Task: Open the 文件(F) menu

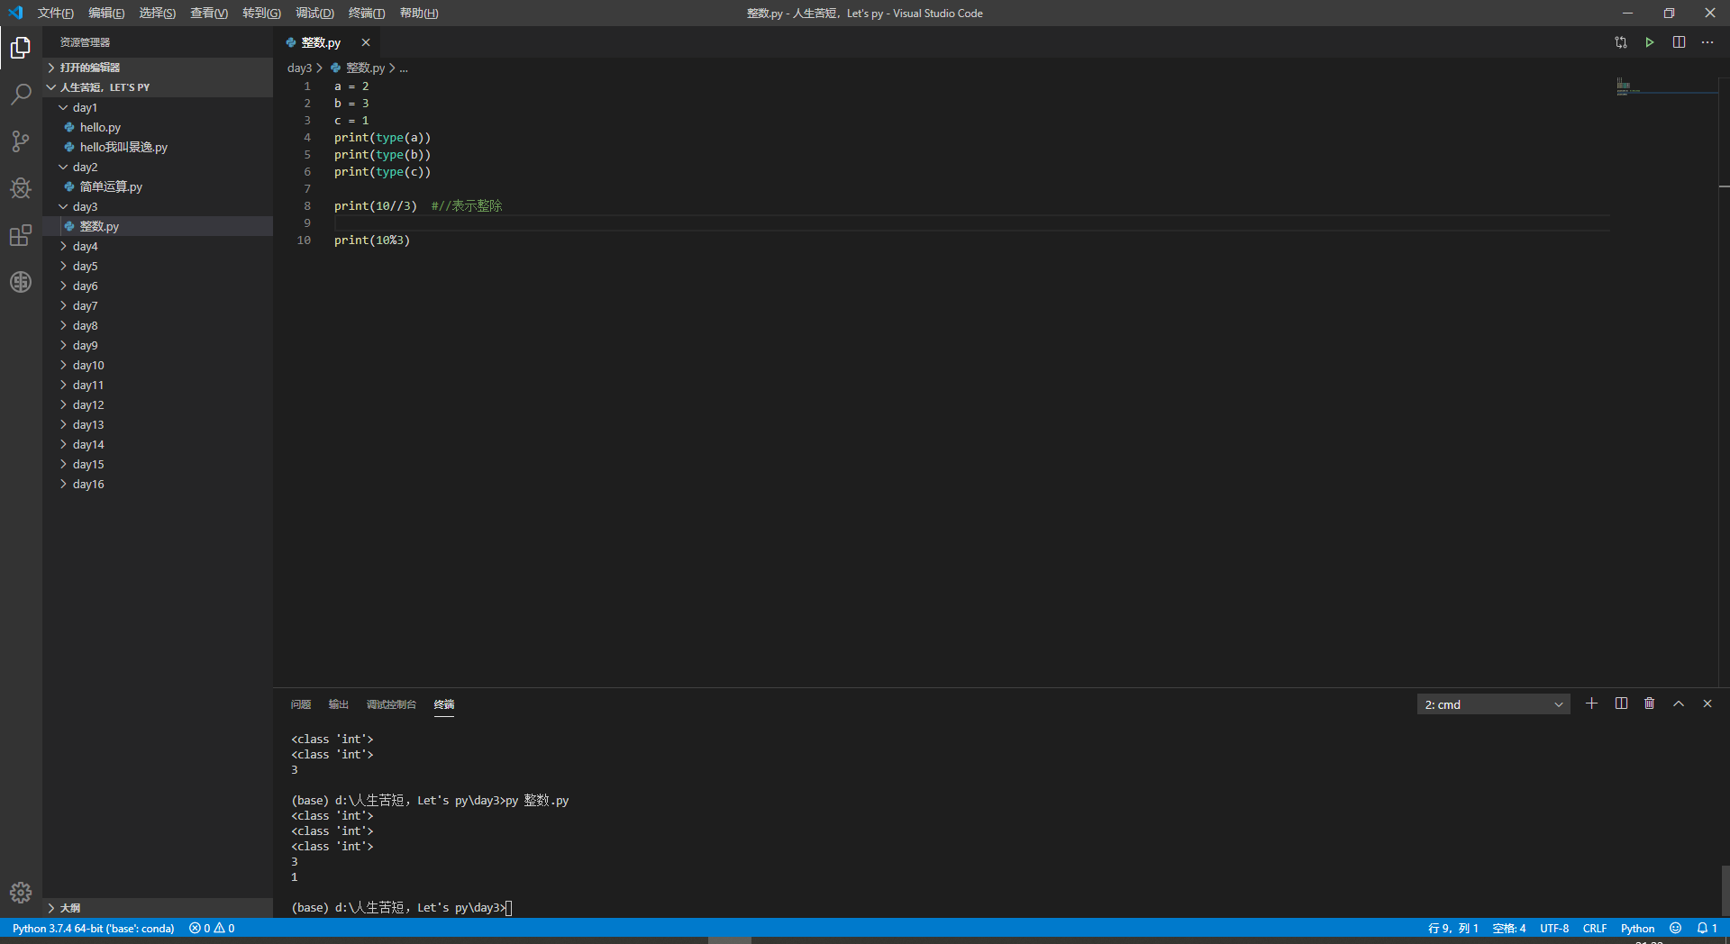Action: [56, 13]
